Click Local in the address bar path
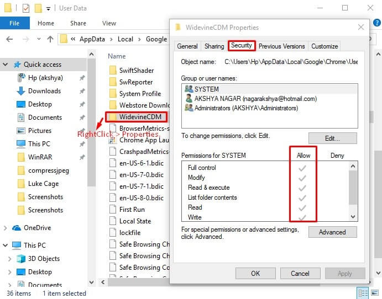This screenshot has width=382, height=299. pyautogui.click(x=125, y=39)
